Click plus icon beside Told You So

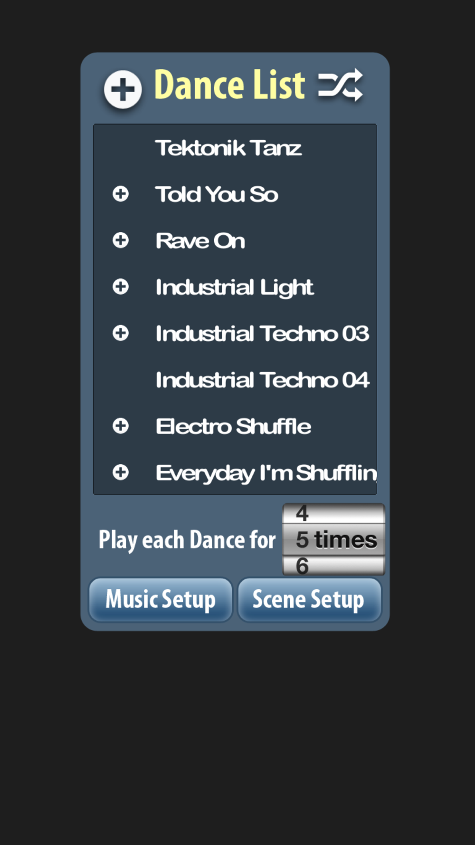click(121, 194)
